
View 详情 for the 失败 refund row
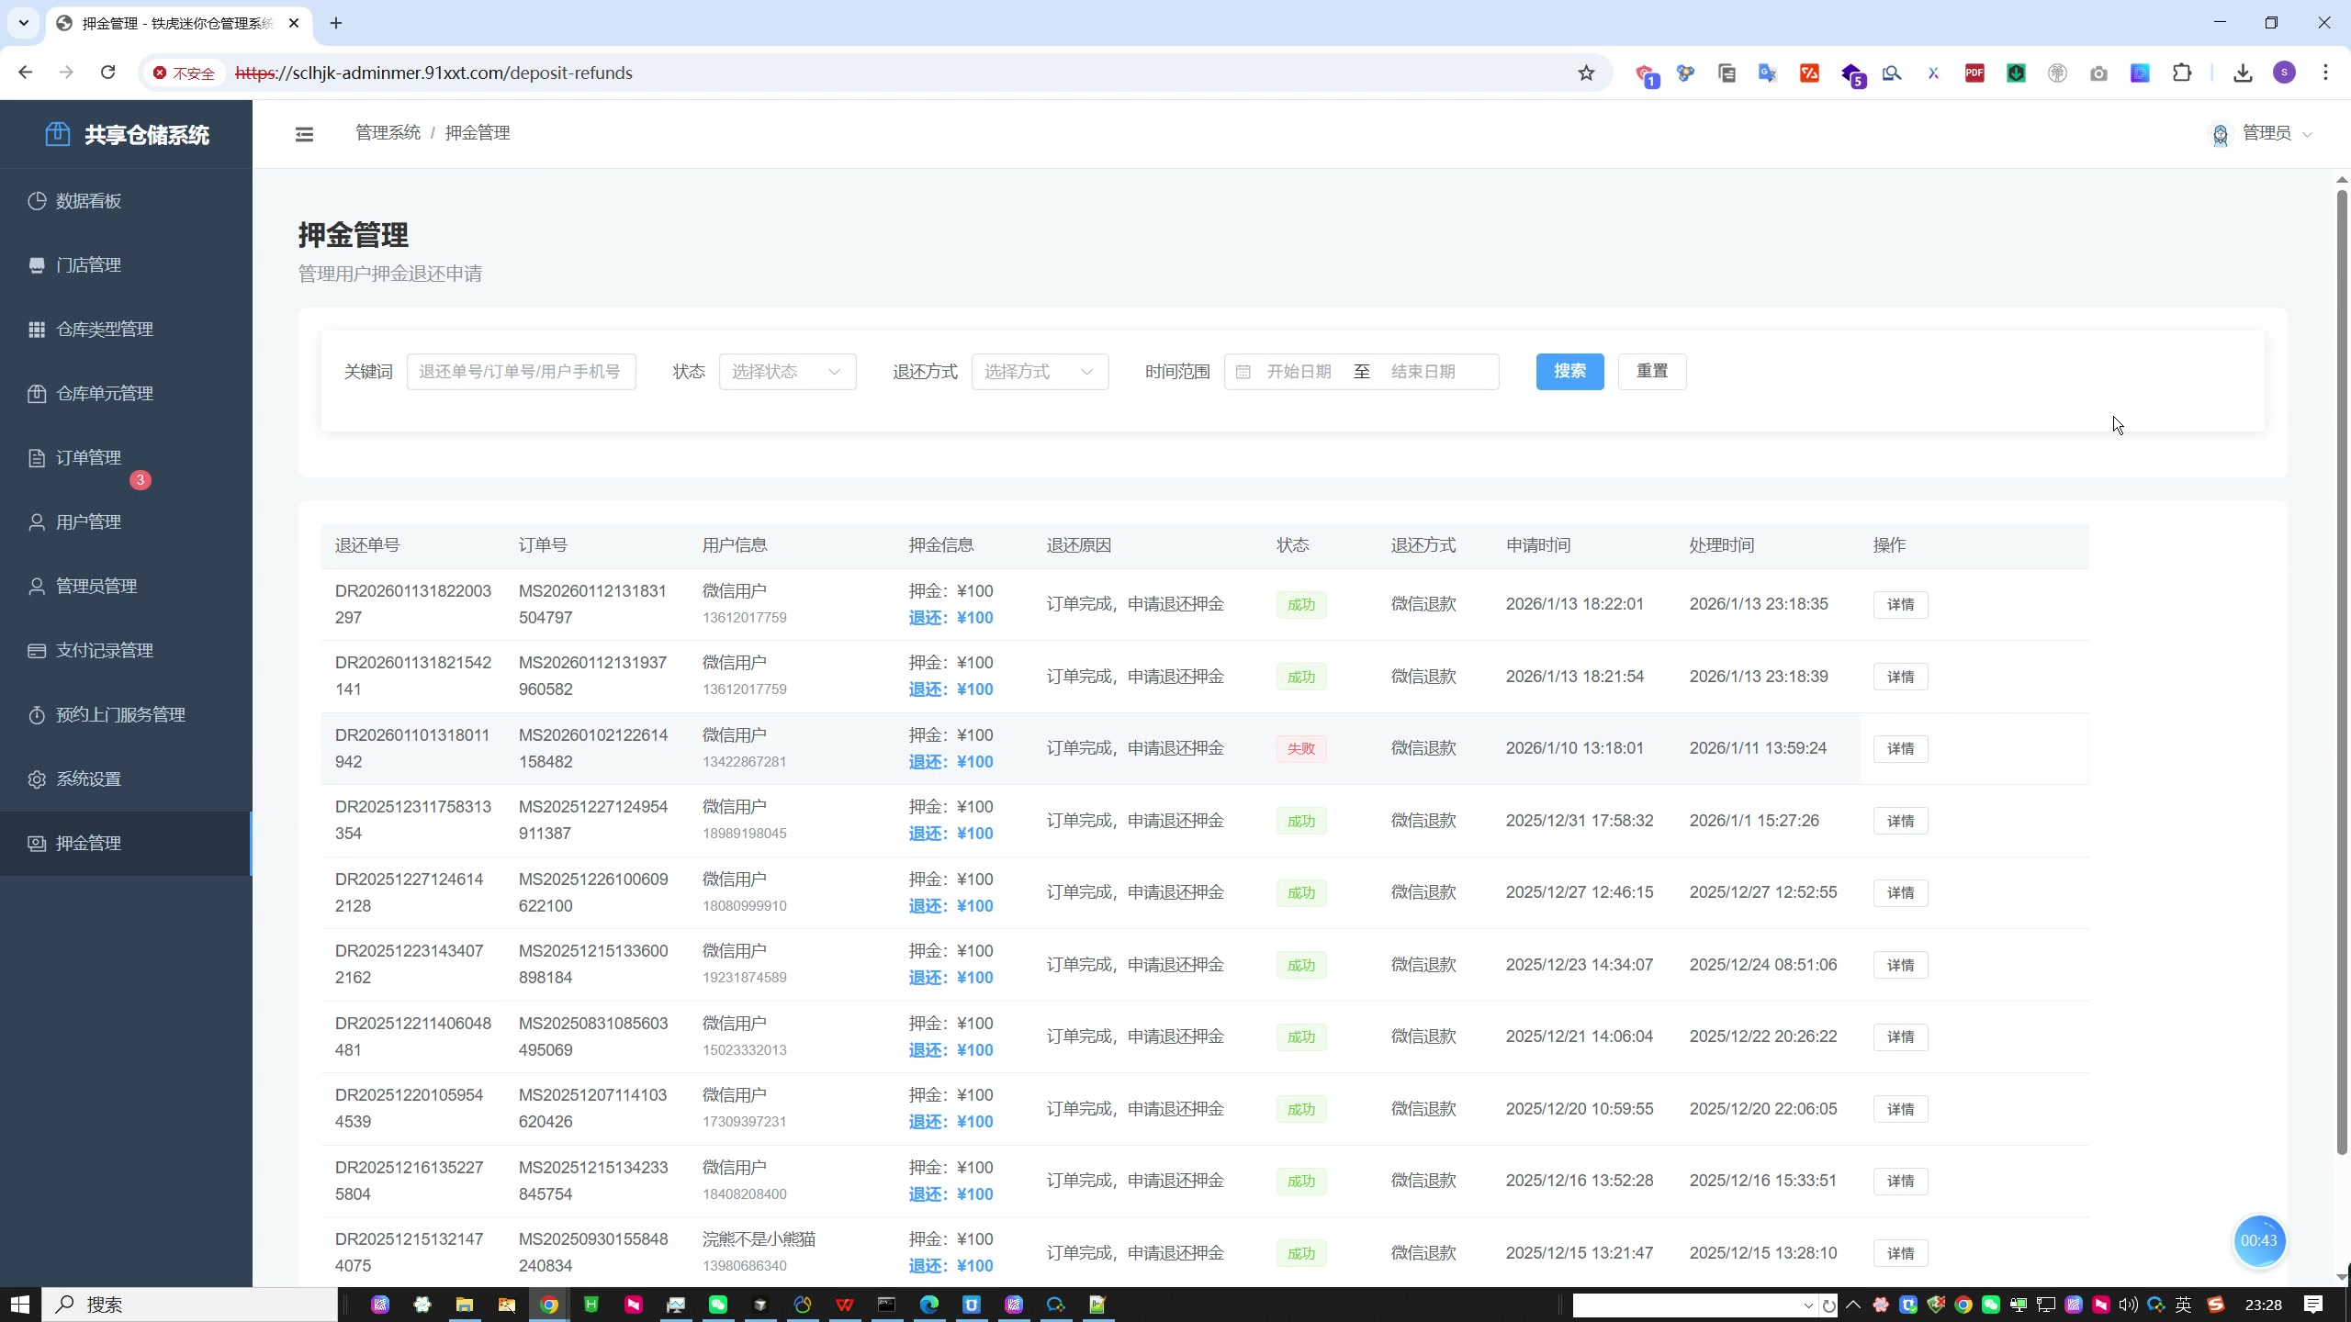click(1900, 749)
